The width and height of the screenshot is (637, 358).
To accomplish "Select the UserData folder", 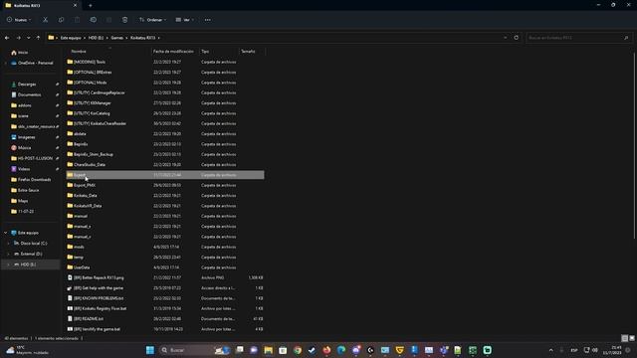I will click(165, 268).
